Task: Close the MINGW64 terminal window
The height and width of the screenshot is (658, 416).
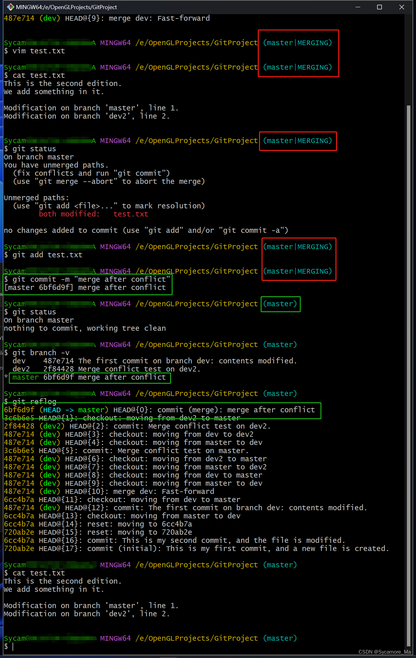Action: point(402,7)
